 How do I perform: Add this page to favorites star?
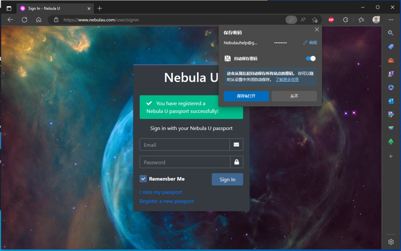click(315, 20)
